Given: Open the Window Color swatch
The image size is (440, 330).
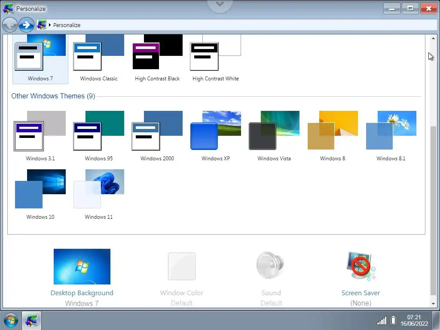Looking at the screenshot, I should 182,266.
